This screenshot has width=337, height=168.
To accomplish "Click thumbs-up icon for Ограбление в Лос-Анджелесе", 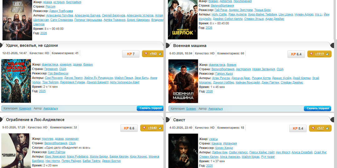I will pyautogui.click(x=160, y=128).
